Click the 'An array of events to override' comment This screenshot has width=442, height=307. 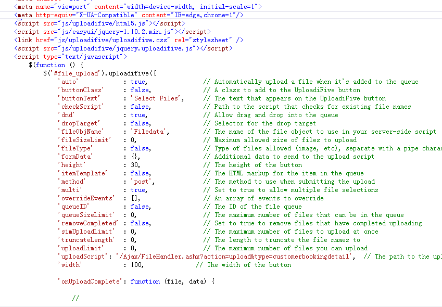263,198
